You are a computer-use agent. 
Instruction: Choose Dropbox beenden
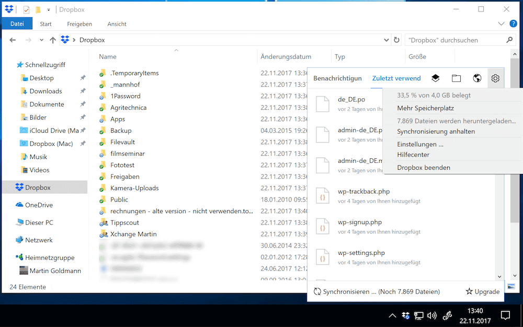424,168
